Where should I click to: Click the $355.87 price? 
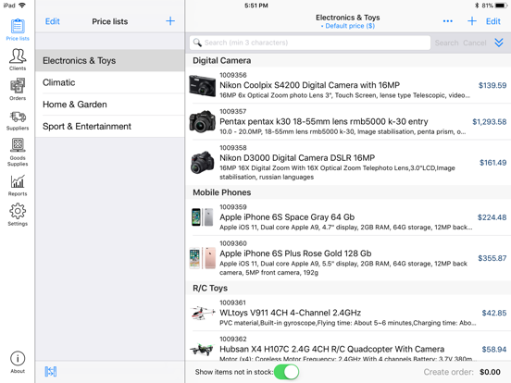pyautogui.click(x=492, y=258)
